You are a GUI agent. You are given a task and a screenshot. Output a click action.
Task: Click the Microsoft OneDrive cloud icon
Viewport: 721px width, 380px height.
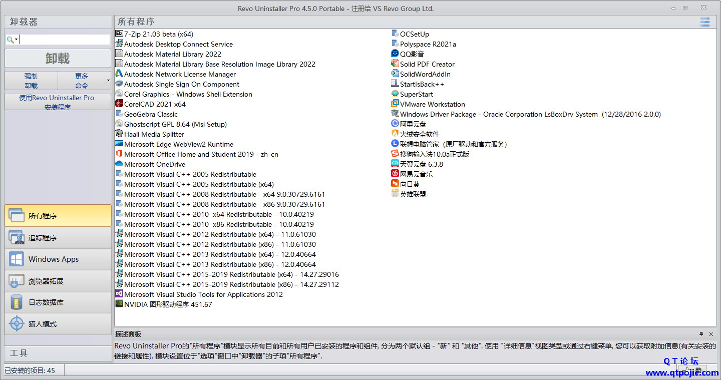pos(119,164)
